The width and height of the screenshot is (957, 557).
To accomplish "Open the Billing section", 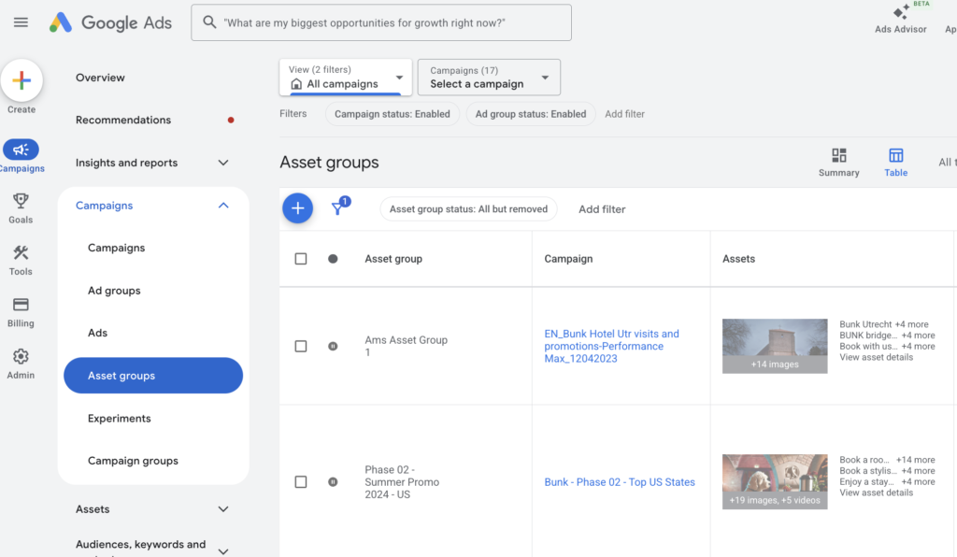I will [x=21, y=311].
